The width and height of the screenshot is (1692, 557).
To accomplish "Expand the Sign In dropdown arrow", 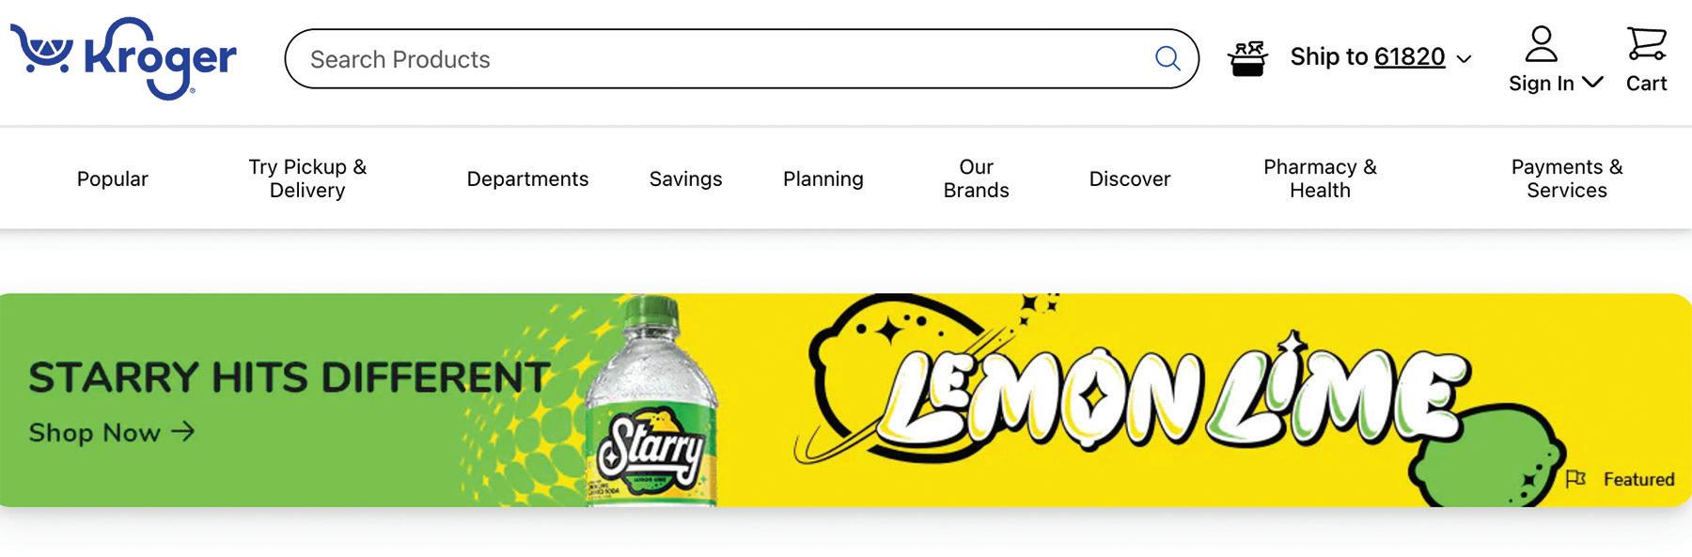I will (x=1592, y=83).
